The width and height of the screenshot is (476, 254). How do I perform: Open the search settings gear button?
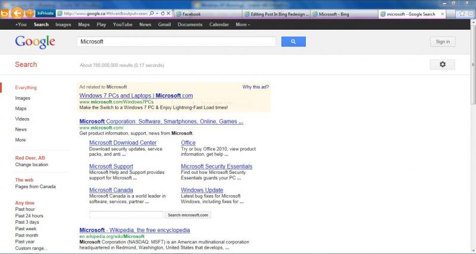tap(442, 65)
